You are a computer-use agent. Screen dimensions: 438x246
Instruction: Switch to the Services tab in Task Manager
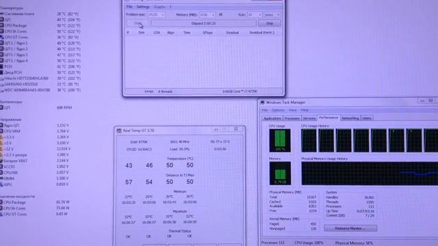point(309,118)
